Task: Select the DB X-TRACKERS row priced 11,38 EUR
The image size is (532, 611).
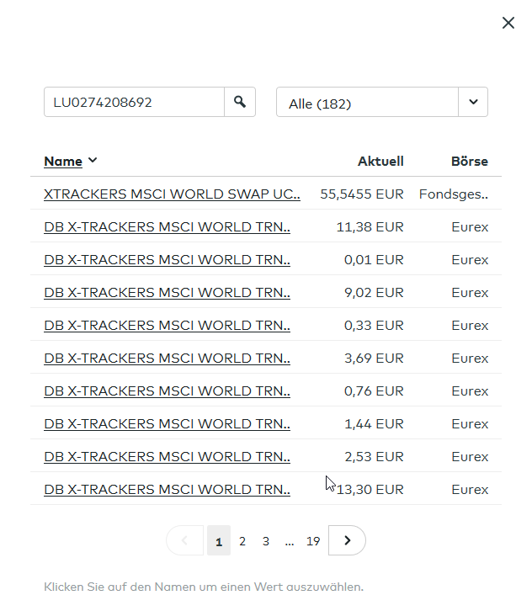Action: [x=167, y=226]
